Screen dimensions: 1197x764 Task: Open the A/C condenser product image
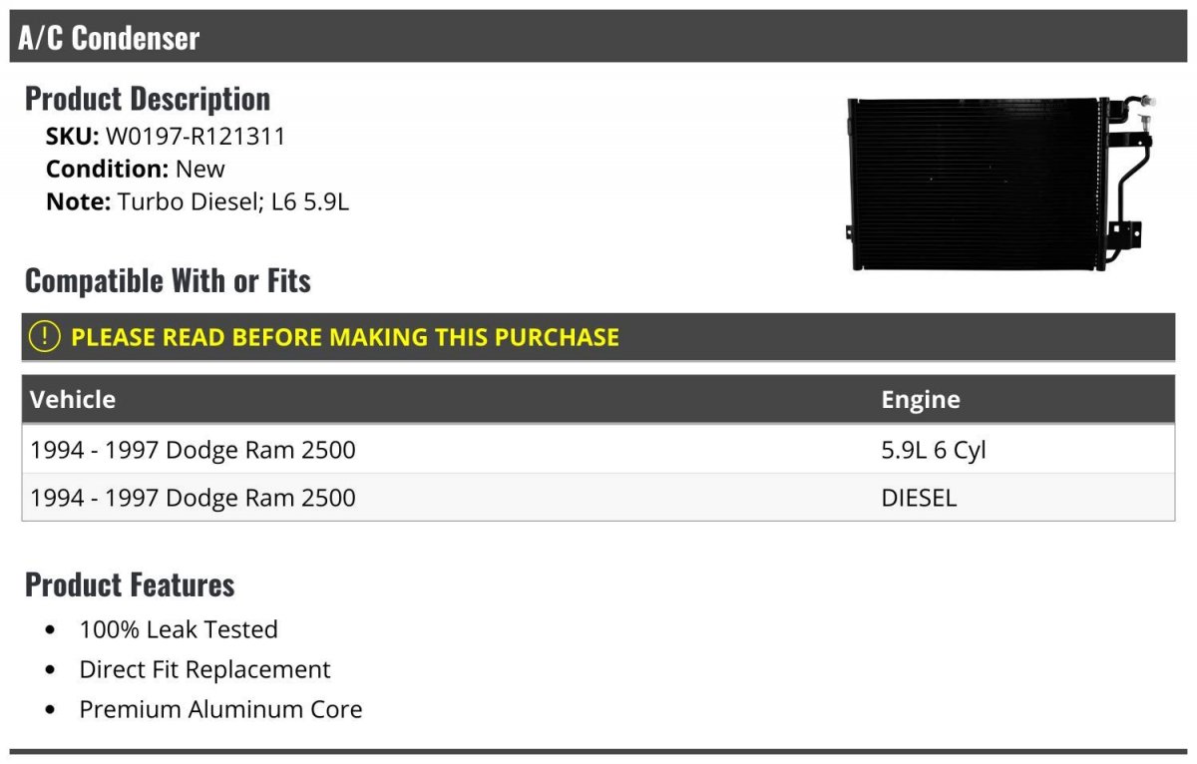[1001, 183]
